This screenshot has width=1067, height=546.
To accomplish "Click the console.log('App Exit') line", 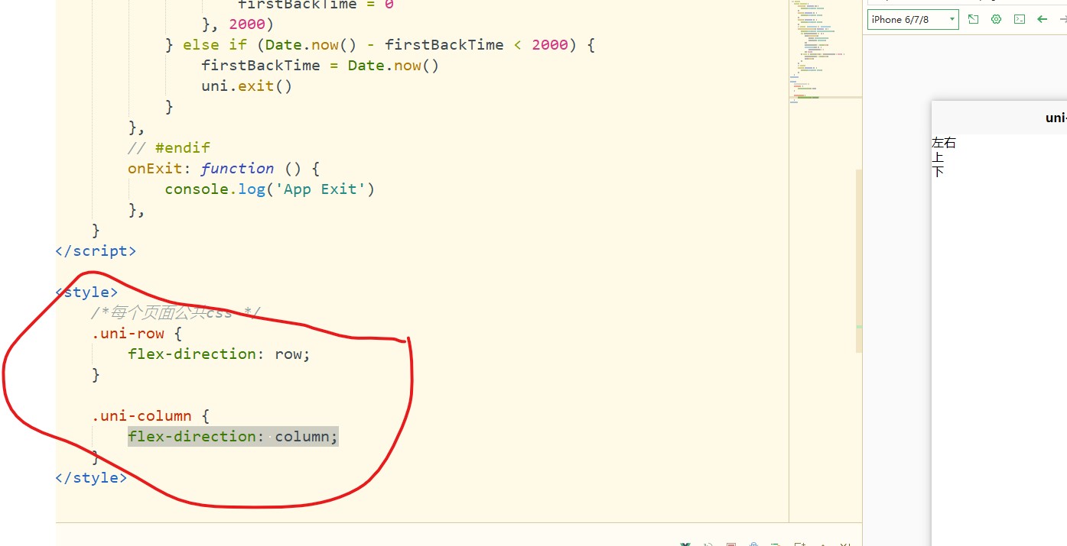I will (x=269, y=189).
